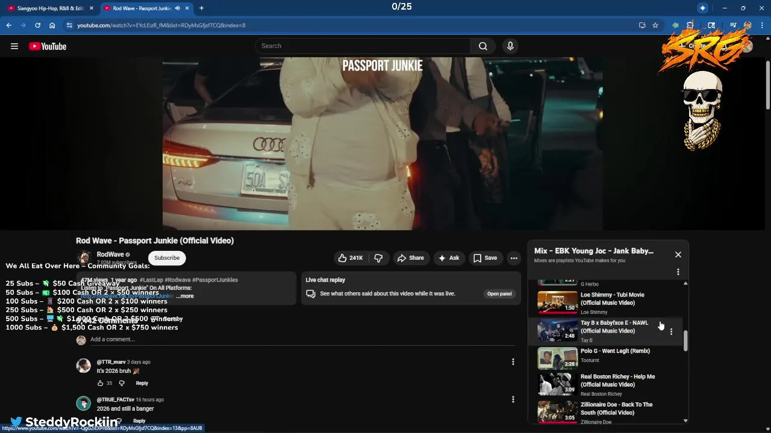Open the RodWave channel avatar
This screenshot has height=433, width=771.
click(84, 258)
